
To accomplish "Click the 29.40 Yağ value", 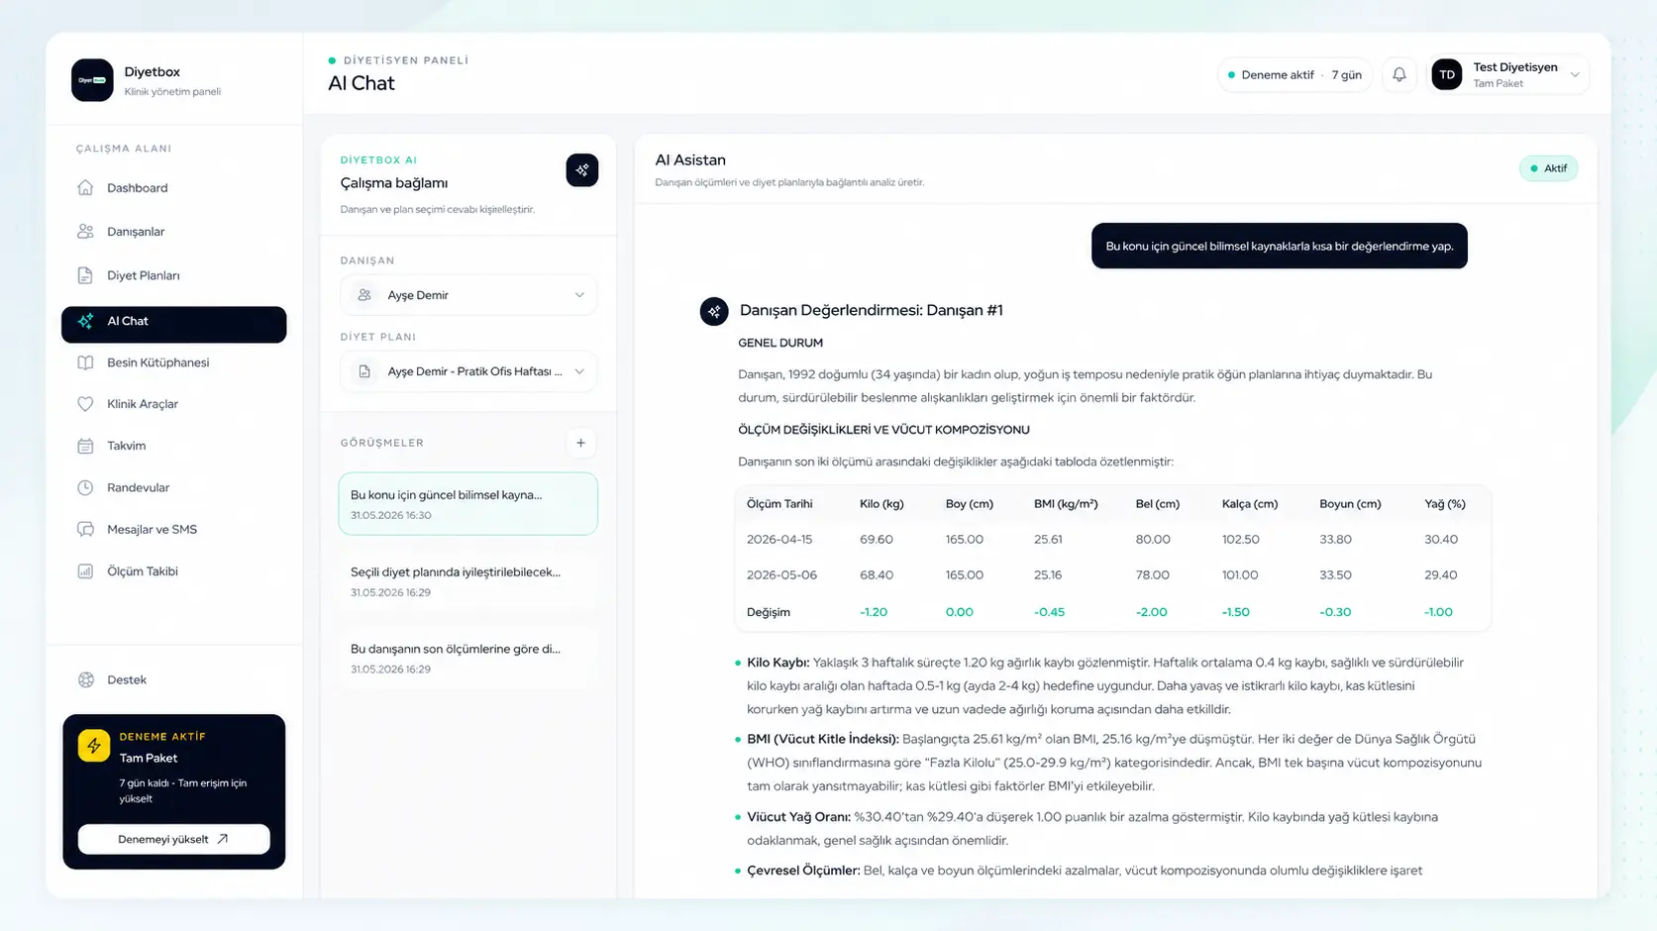I will coord(1440,575).
